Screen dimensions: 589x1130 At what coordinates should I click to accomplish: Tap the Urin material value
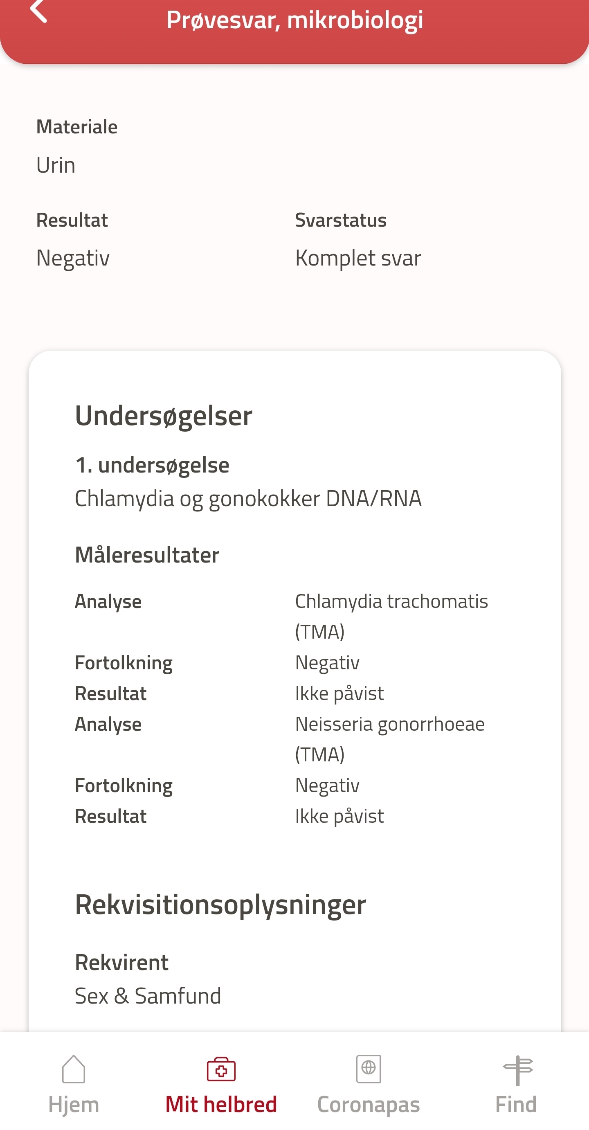(x=56, y=165)
